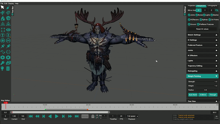Click the Through button
Viewport: 220px width, 124px height.
[213, 95]
